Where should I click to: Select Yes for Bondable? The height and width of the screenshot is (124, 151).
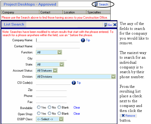pyautogui.click(x=39, y=107)
